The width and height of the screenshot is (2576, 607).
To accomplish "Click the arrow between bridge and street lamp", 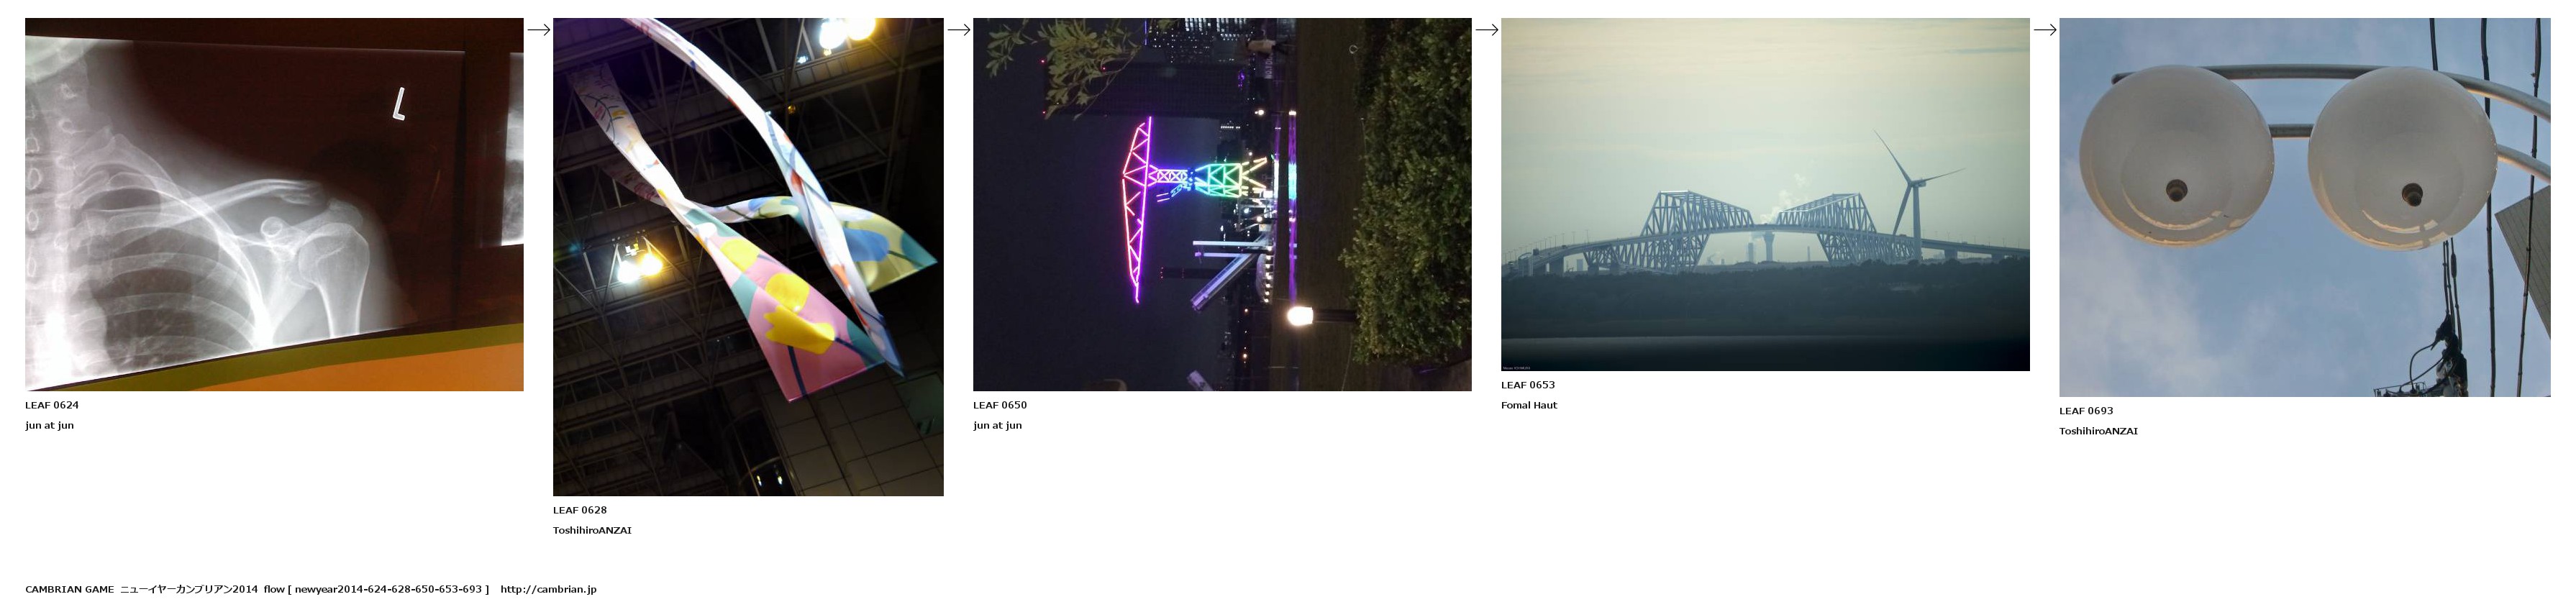I will point(2045,30).
